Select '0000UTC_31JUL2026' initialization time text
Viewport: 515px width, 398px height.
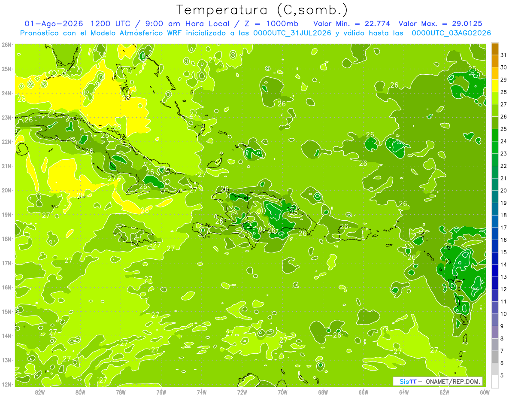(x=292, y=33)
